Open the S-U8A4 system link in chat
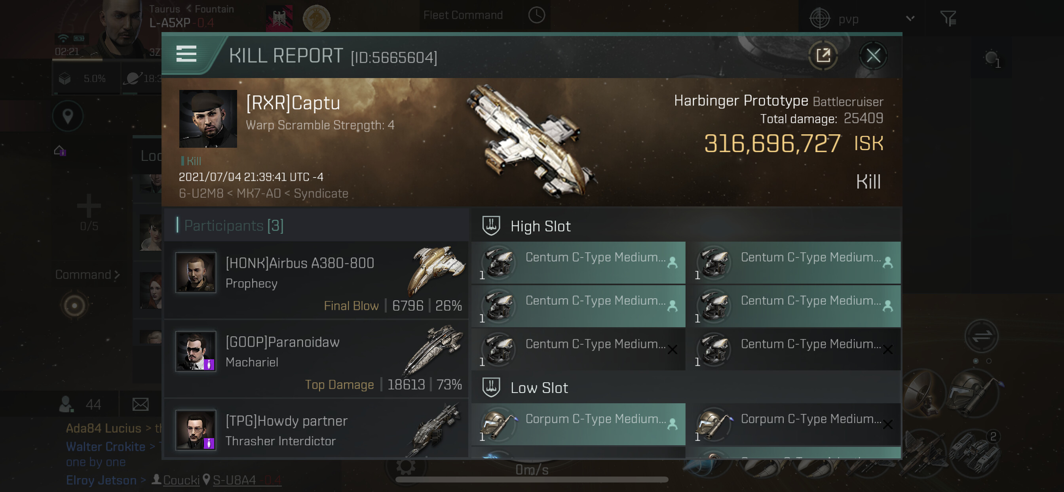 coord(234,480)
